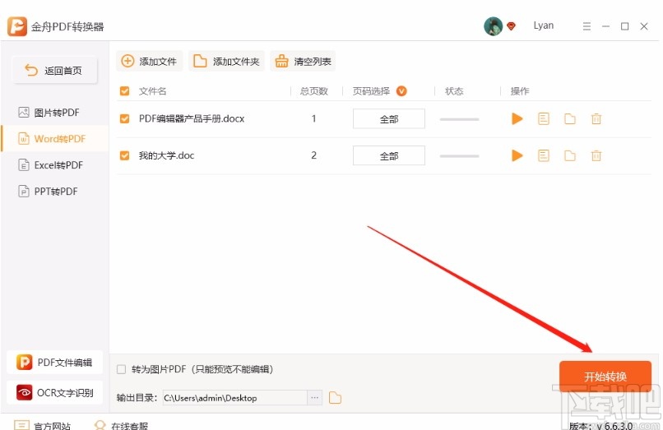
Task: Click the 开始转换 button
Action: click(x=605, y=376)
